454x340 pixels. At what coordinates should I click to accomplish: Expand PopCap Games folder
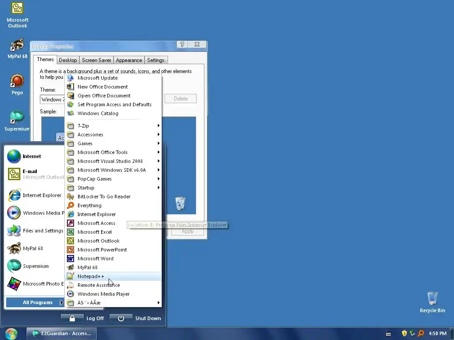(113, 179)
